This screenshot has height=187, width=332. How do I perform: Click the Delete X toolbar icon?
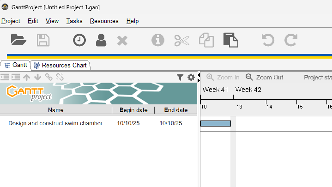pyautogui.click(x=122, y=40)
